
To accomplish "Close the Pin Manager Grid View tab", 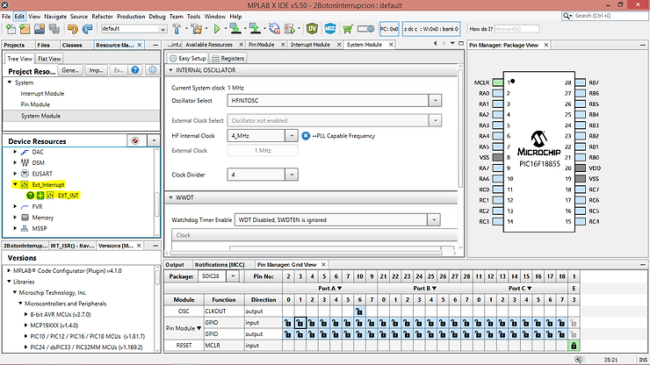I will tap(323, 265).
